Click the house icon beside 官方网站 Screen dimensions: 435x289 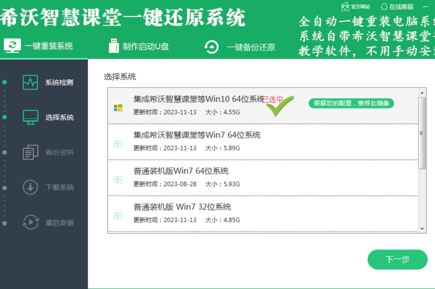[x=345, y=7]
